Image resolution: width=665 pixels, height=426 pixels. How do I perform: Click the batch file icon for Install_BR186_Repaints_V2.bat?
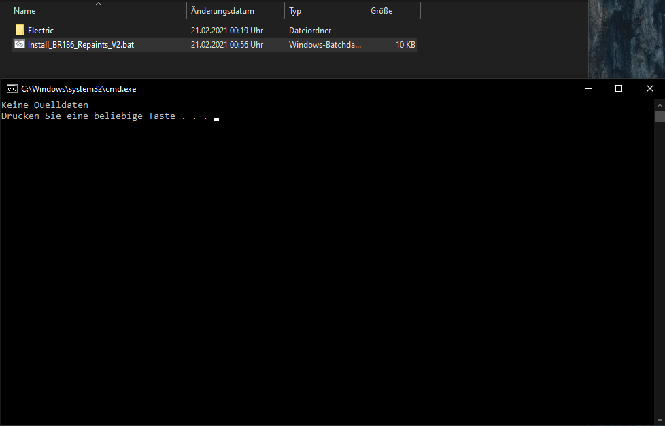click(20, 45)
